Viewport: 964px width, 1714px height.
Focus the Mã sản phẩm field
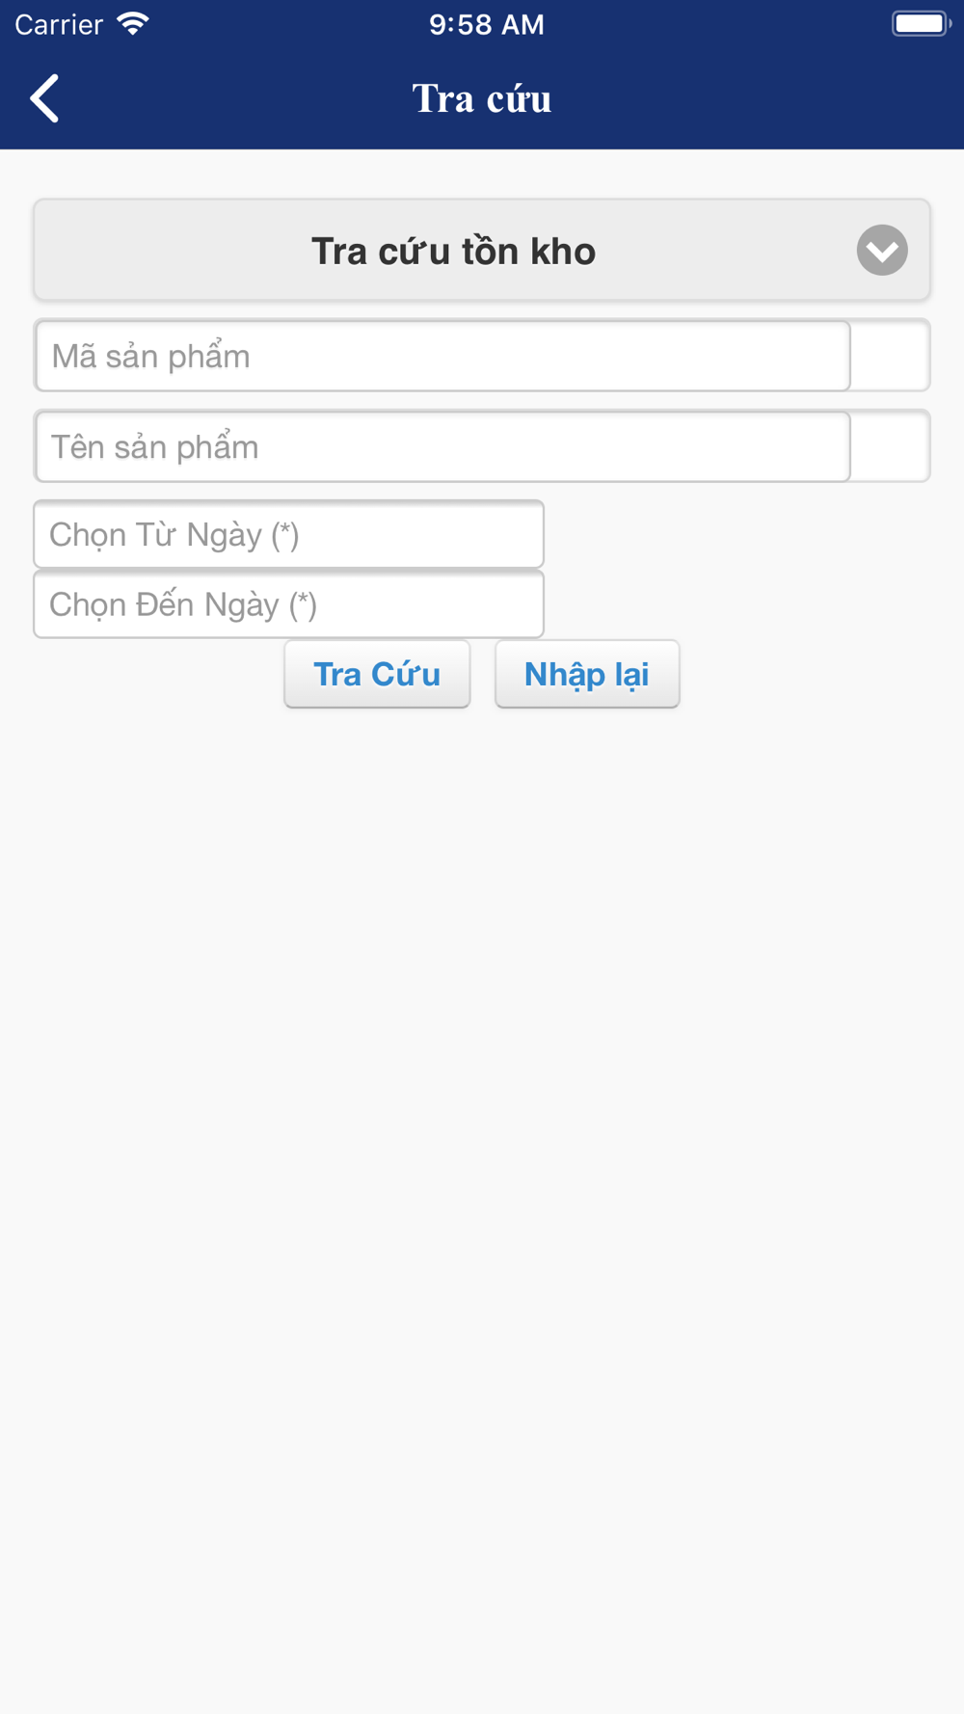(x=442, y=356)
